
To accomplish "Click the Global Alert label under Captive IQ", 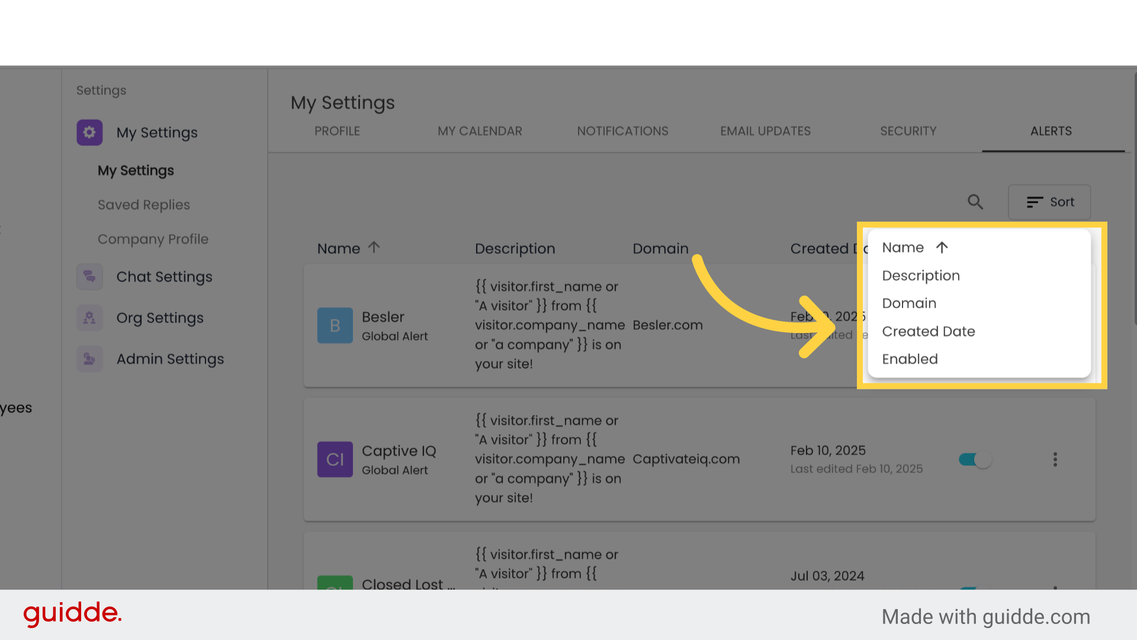I will coord(394,470).
